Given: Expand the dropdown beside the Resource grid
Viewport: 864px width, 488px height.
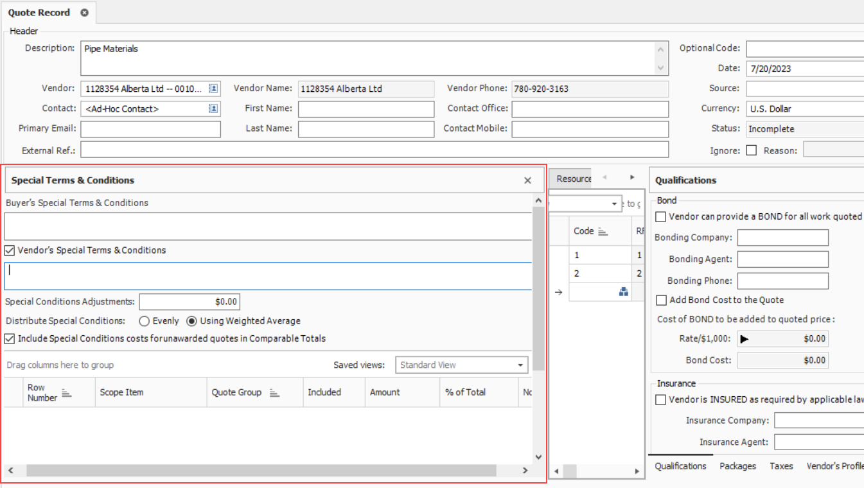Looking at the screenshot, I should tap(615, 204).
